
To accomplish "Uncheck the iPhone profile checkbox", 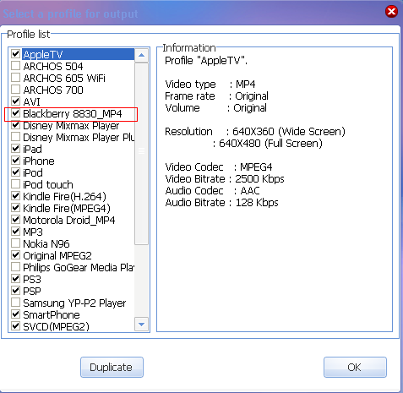I will [15, 161].
